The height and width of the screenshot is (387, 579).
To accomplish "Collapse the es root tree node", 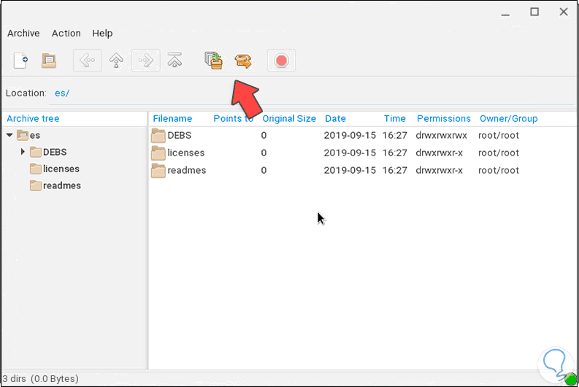I will tap(9, 135).
